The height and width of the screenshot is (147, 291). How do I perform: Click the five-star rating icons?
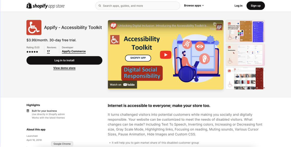click(x=32, y=52)
